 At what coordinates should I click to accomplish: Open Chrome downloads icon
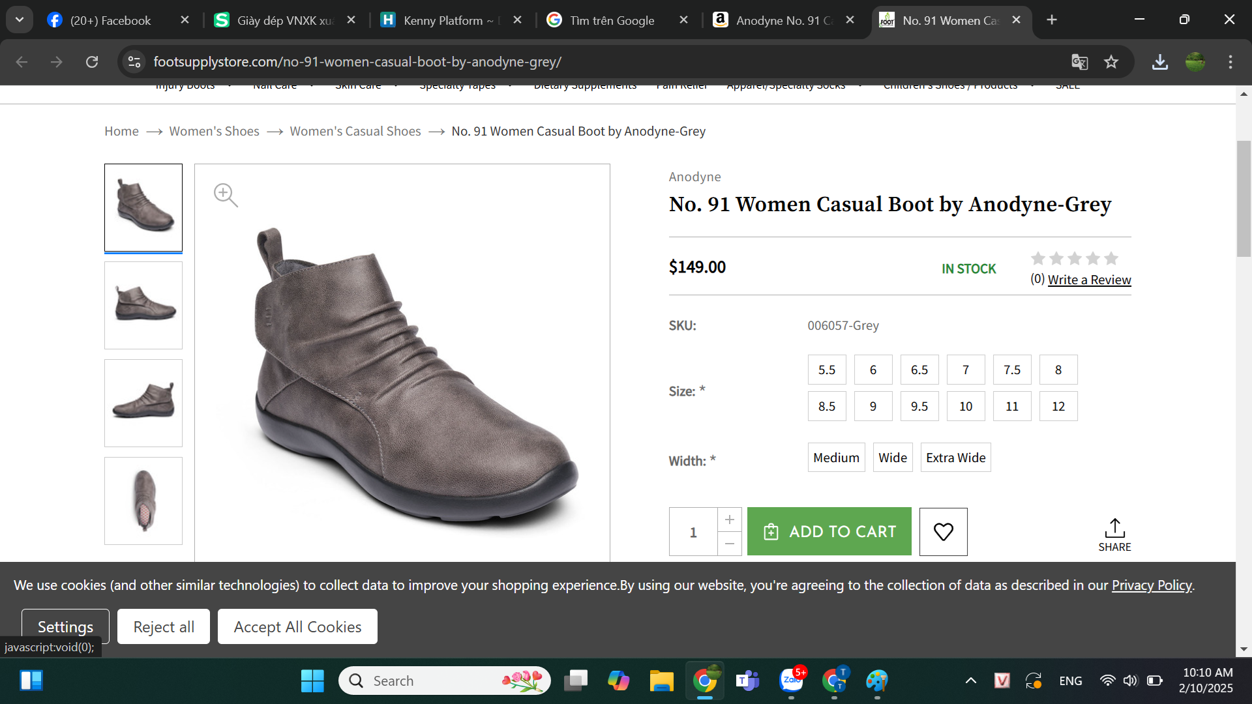(x=1159, y=62)
